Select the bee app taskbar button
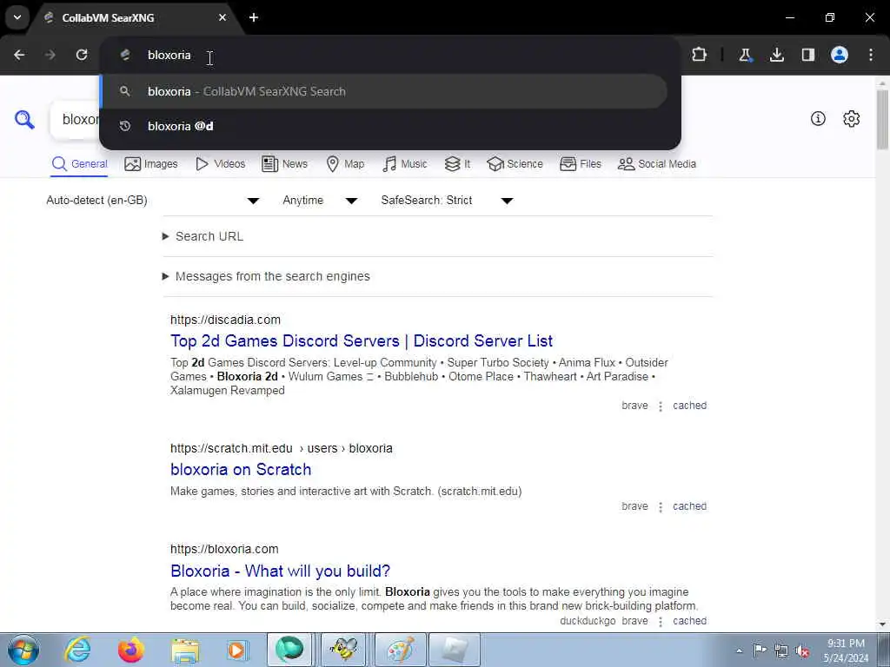The height and width of the screenshot is (667, 890). (x=344, y=650)
